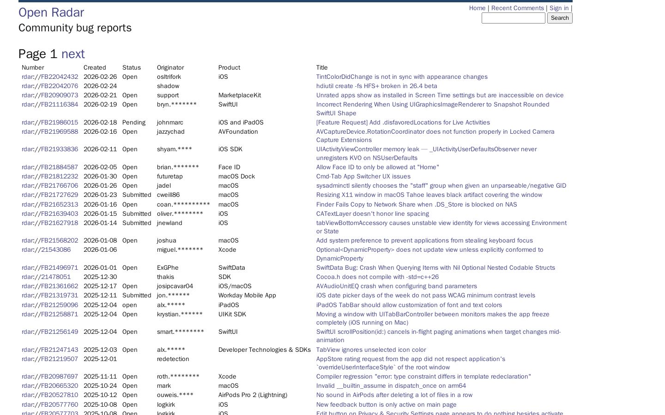
Task: Open the Cocoa.h -std=c++26 compile report
Action: click(x=378, y=277)
